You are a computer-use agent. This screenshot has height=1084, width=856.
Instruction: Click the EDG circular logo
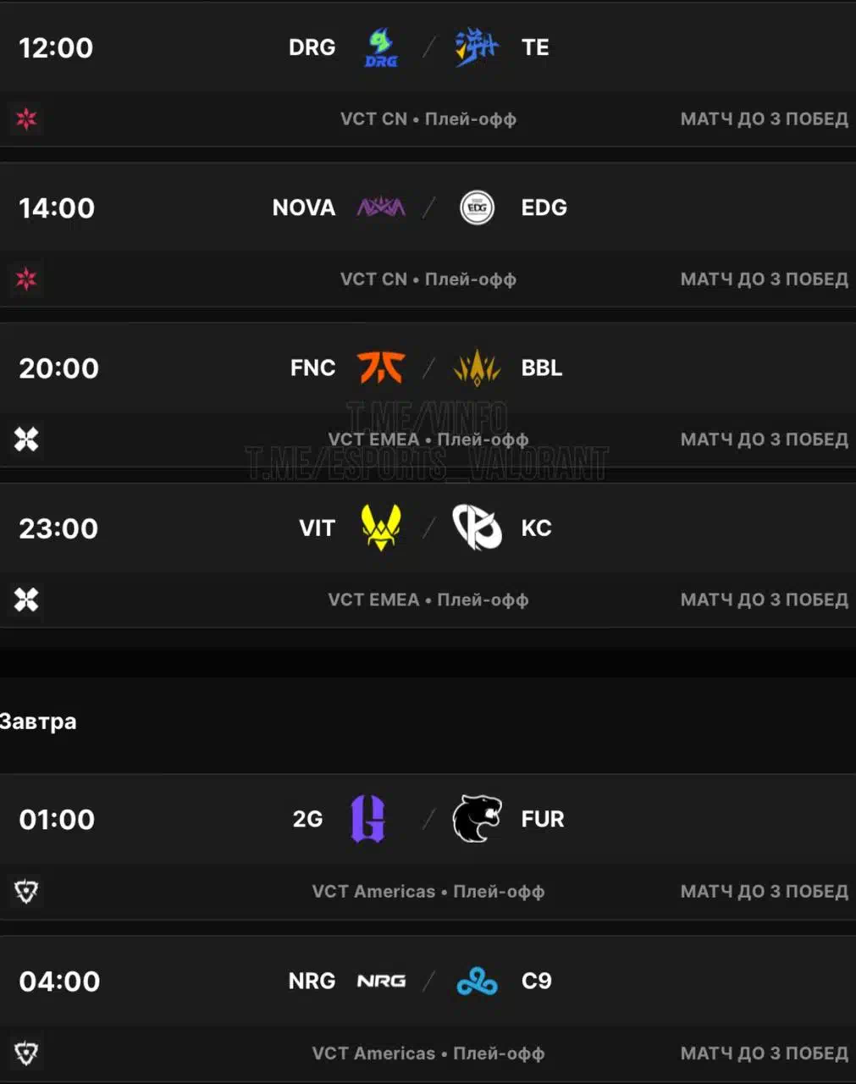point(477,207)
